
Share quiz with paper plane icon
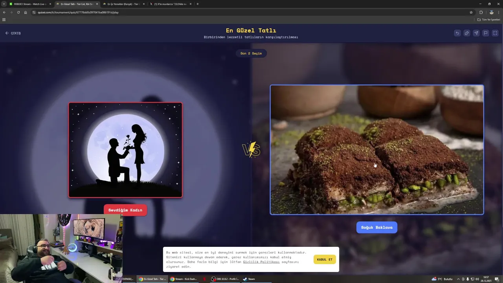[476, 33]
